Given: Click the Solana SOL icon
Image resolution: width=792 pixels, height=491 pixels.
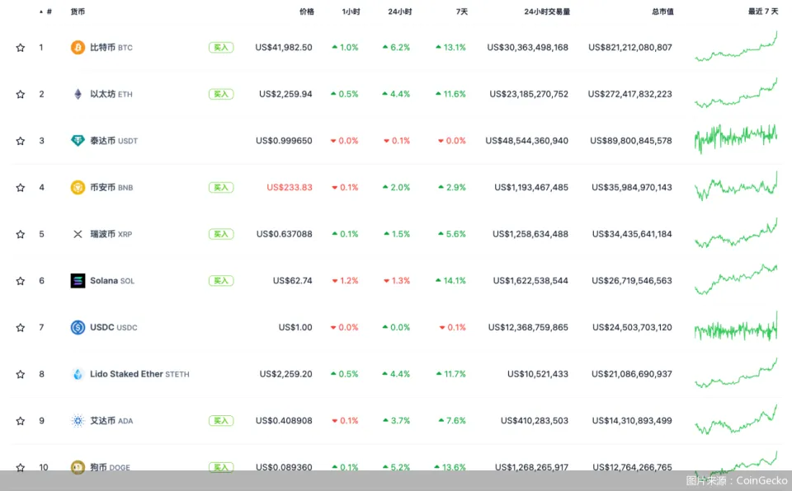Looking at the screenshot, I should coord(78,281).
